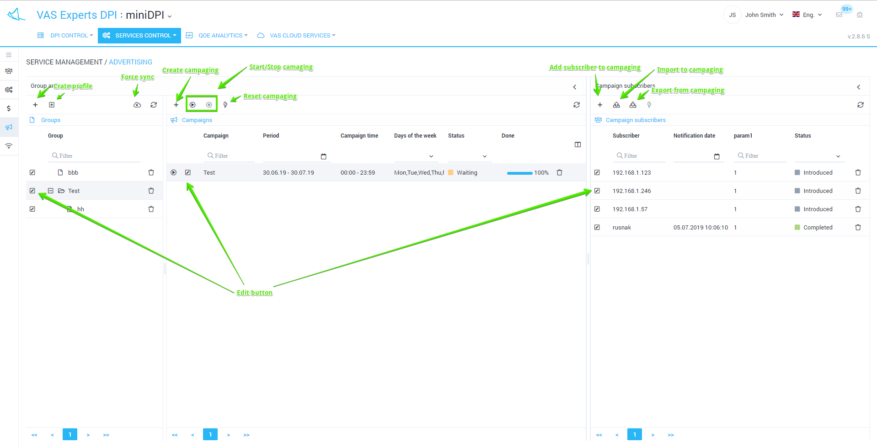Viewport: 877px width, 448px height.
Task: Click the Force sync cloud icon
Action: [137, 105]
